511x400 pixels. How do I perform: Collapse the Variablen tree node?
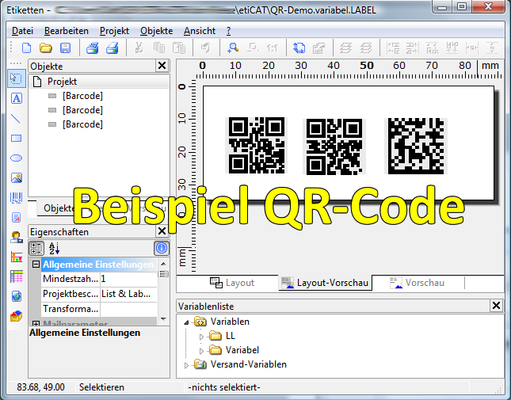[x=186, y=322]
